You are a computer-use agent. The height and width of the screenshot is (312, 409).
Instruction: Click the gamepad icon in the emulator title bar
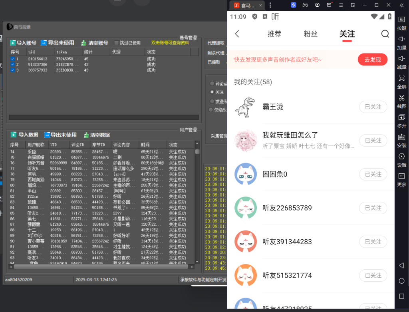pos(305,5)
